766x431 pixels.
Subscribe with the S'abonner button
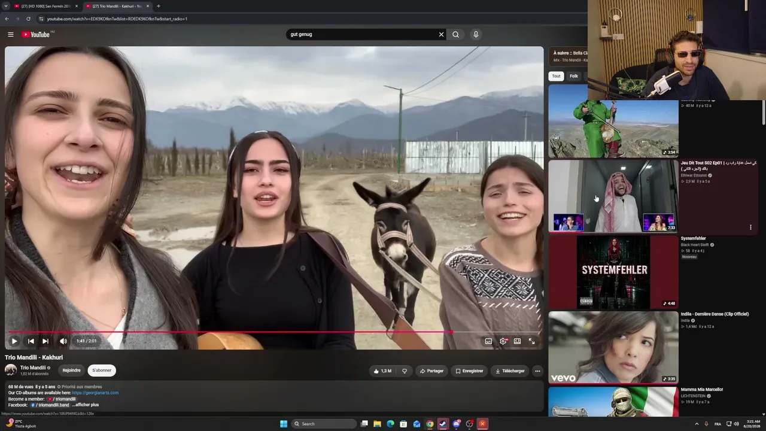(102, 371)
